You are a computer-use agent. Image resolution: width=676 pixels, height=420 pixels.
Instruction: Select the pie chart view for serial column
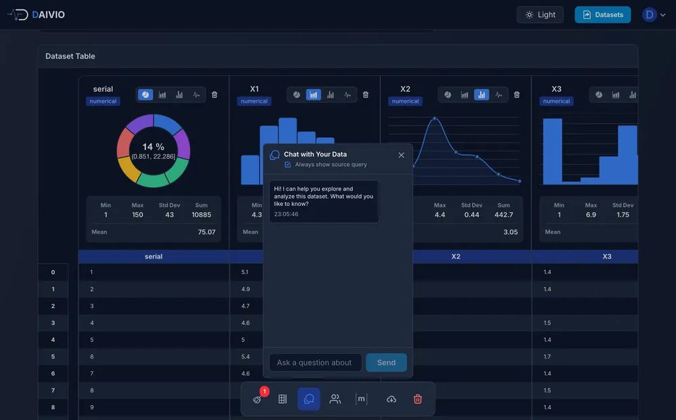coord(145,95)
